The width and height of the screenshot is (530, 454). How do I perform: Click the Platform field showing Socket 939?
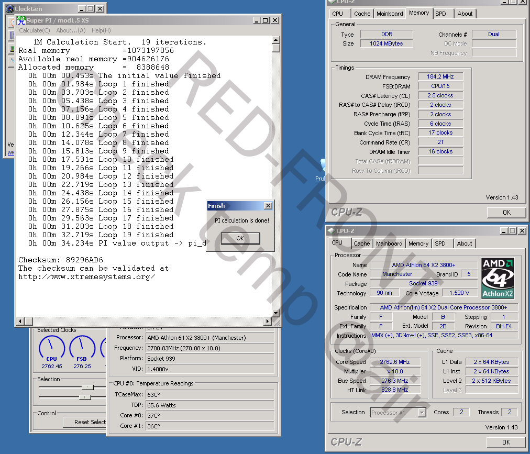click(209, 359)
